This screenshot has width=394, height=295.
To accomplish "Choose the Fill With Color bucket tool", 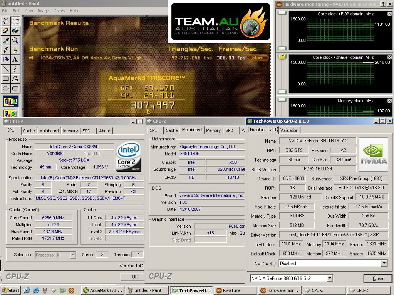I will pyautogui.click(x=15, y=31).
